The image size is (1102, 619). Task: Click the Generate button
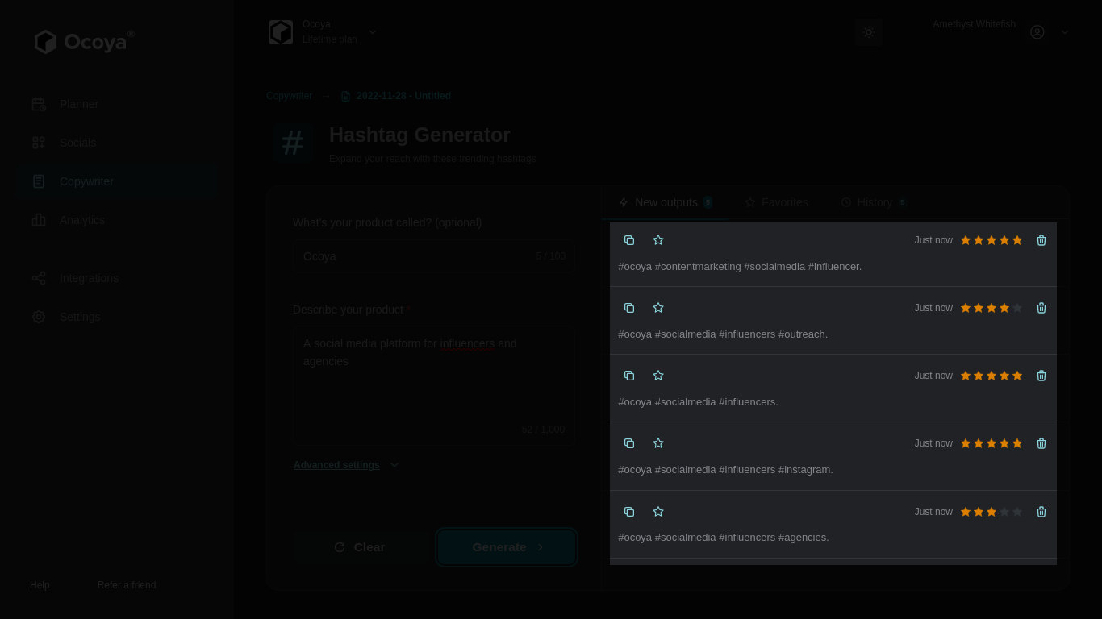pos(507,547)
